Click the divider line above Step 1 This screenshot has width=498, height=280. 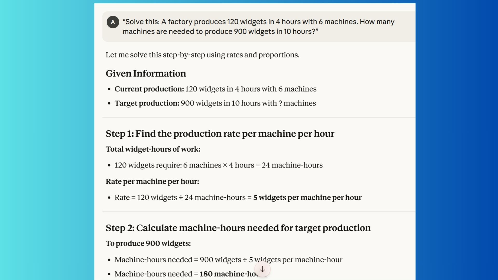click(258, 117)
